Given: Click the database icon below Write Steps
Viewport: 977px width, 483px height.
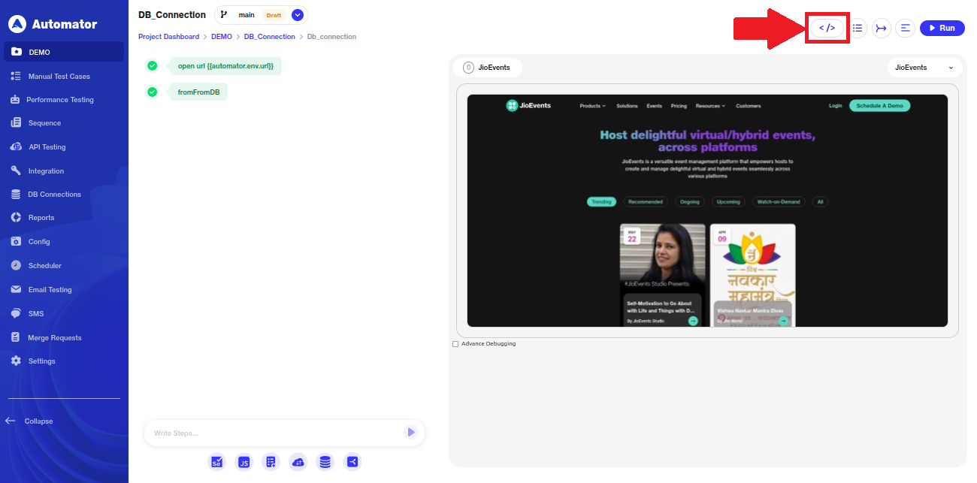Looking at the screenshot, I should tap(325, 462).
